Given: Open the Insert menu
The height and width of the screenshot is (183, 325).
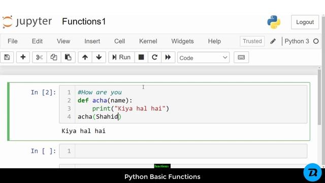Looking at the screenshot, I should pos(92,41).
